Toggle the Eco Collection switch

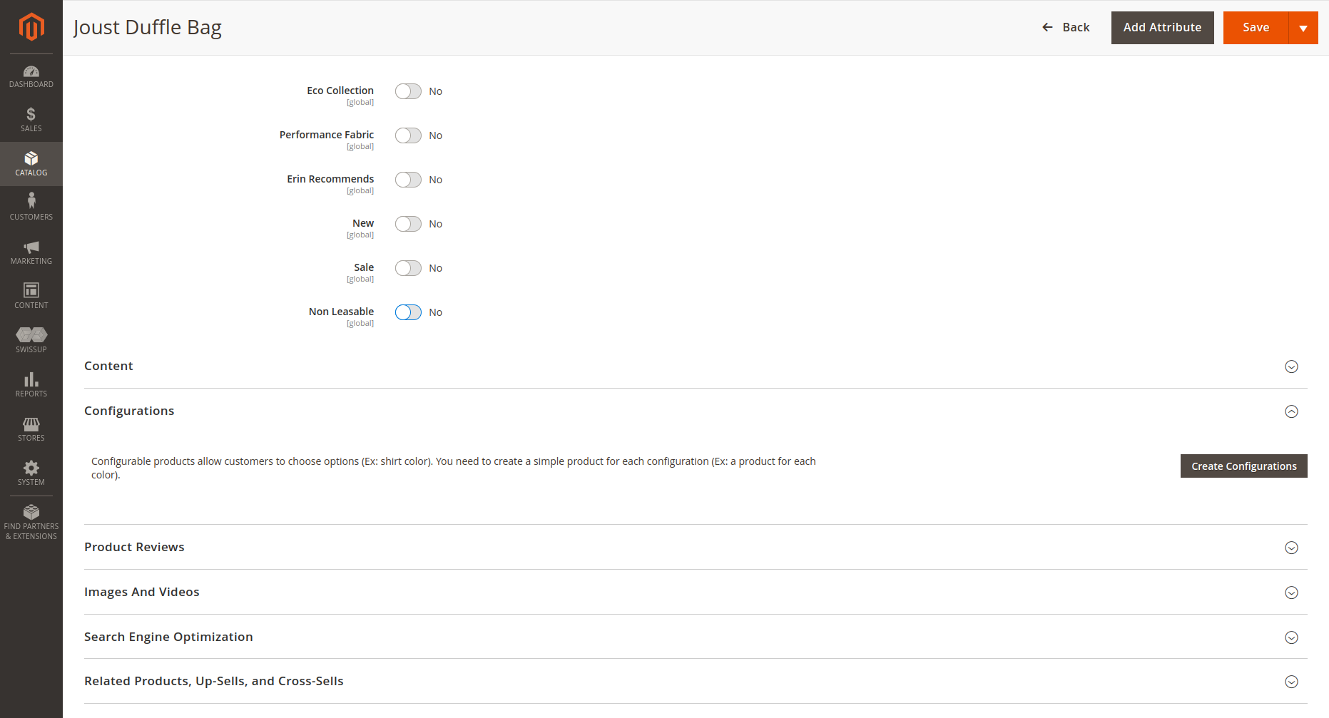point(408,91)
